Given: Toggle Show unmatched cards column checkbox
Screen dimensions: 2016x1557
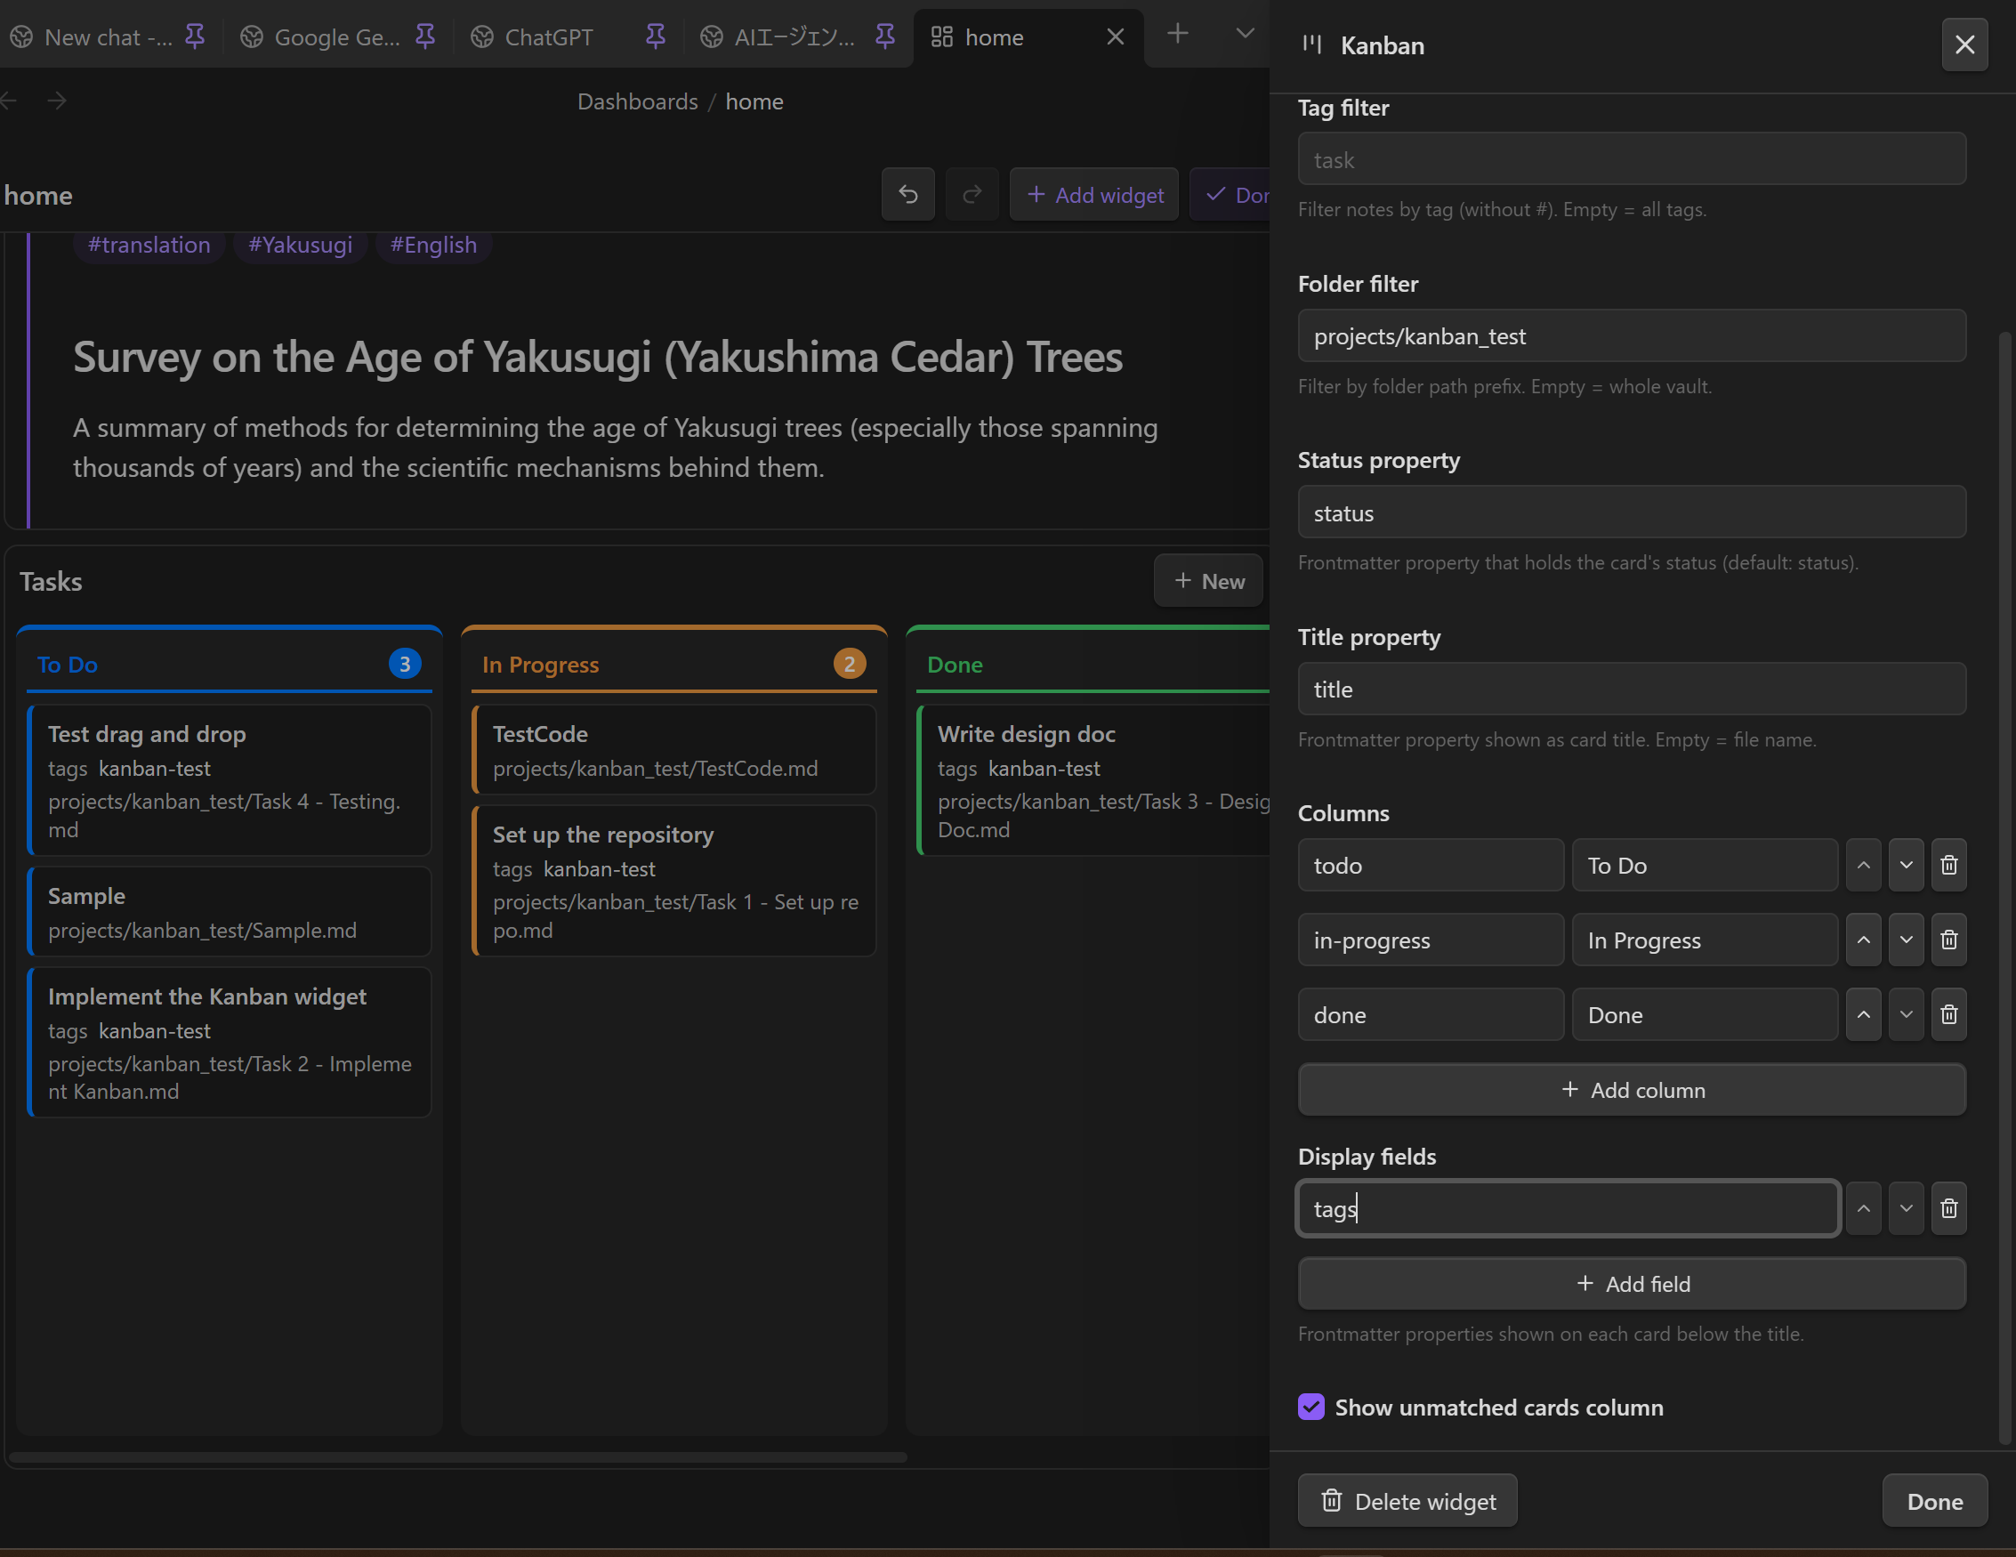Looking at the screenshot, I should click(1310, 1407).
